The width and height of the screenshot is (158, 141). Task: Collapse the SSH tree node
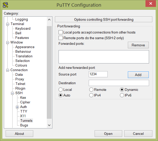pos(12,93)
